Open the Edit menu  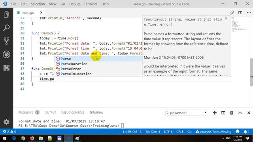coord(24,4)
